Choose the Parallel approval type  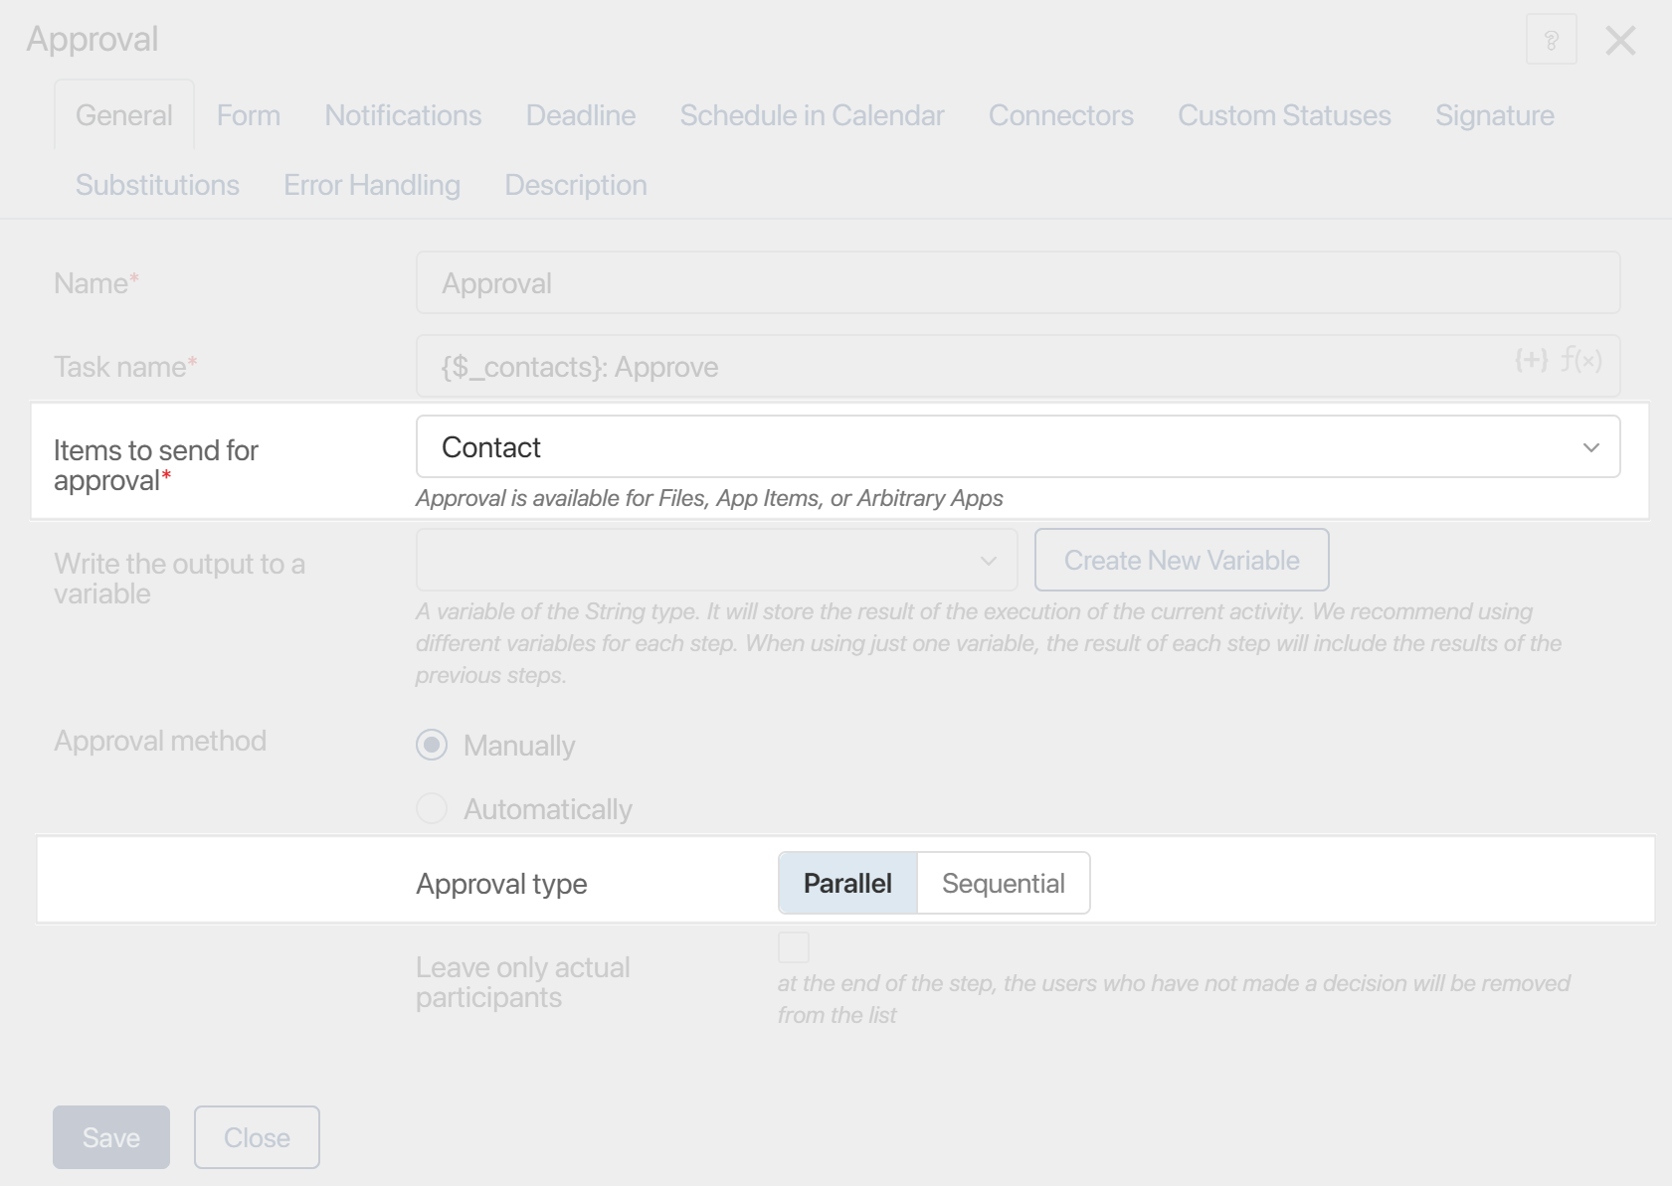[847, 883]
